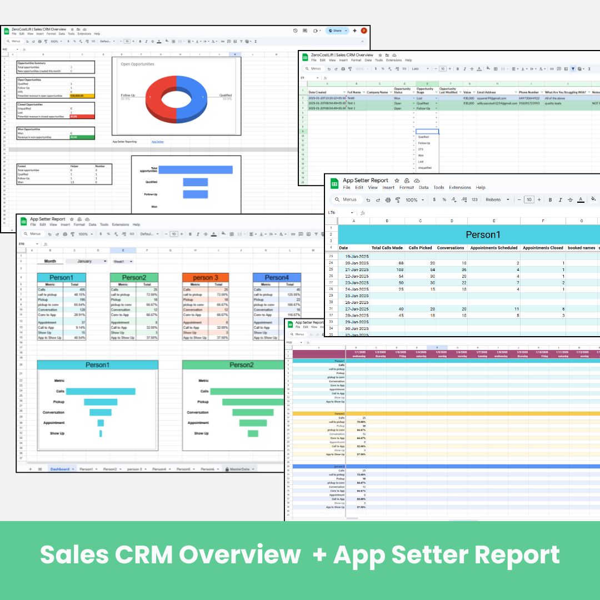Open the App Setter hyperlink

[158, 142]
